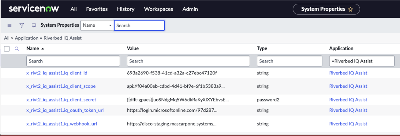Click the Name column sort arrow

[43, 49]
